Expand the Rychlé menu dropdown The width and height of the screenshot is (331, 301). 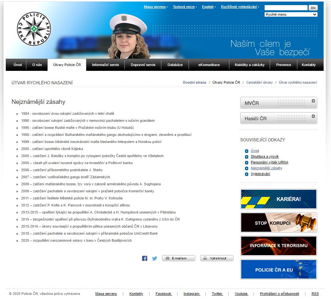[x=291, y=14]
